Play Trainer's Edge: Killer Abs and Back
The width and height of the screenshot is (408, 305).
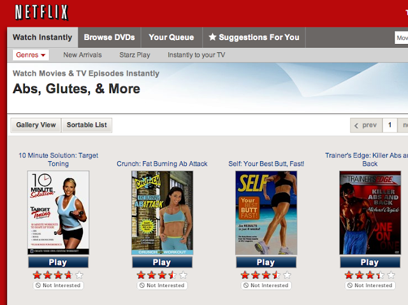tap(370, 262)
